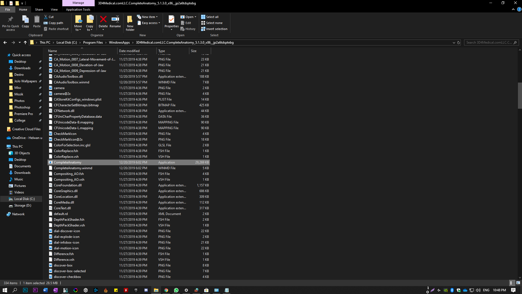
Task: Click WindowsApps in the breadcrumb path
Action: [119, 43]
